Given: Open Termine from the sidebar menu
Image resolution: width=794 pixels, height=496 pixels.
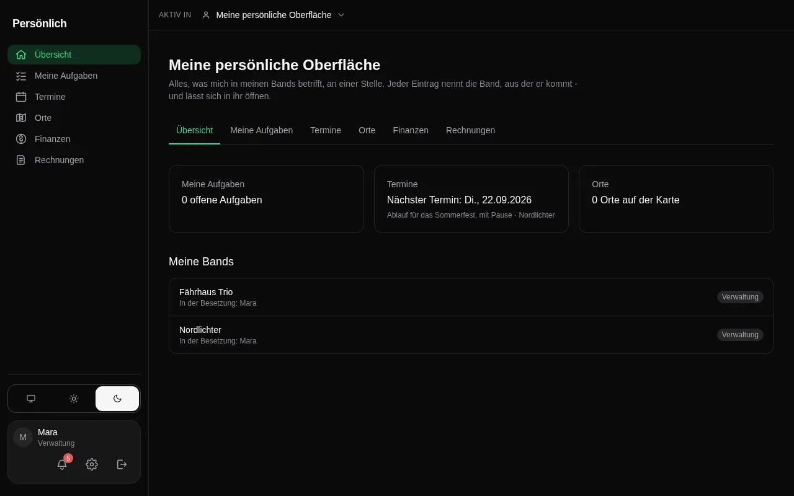Looking at the screenshot, I should (x=74, y=97).
